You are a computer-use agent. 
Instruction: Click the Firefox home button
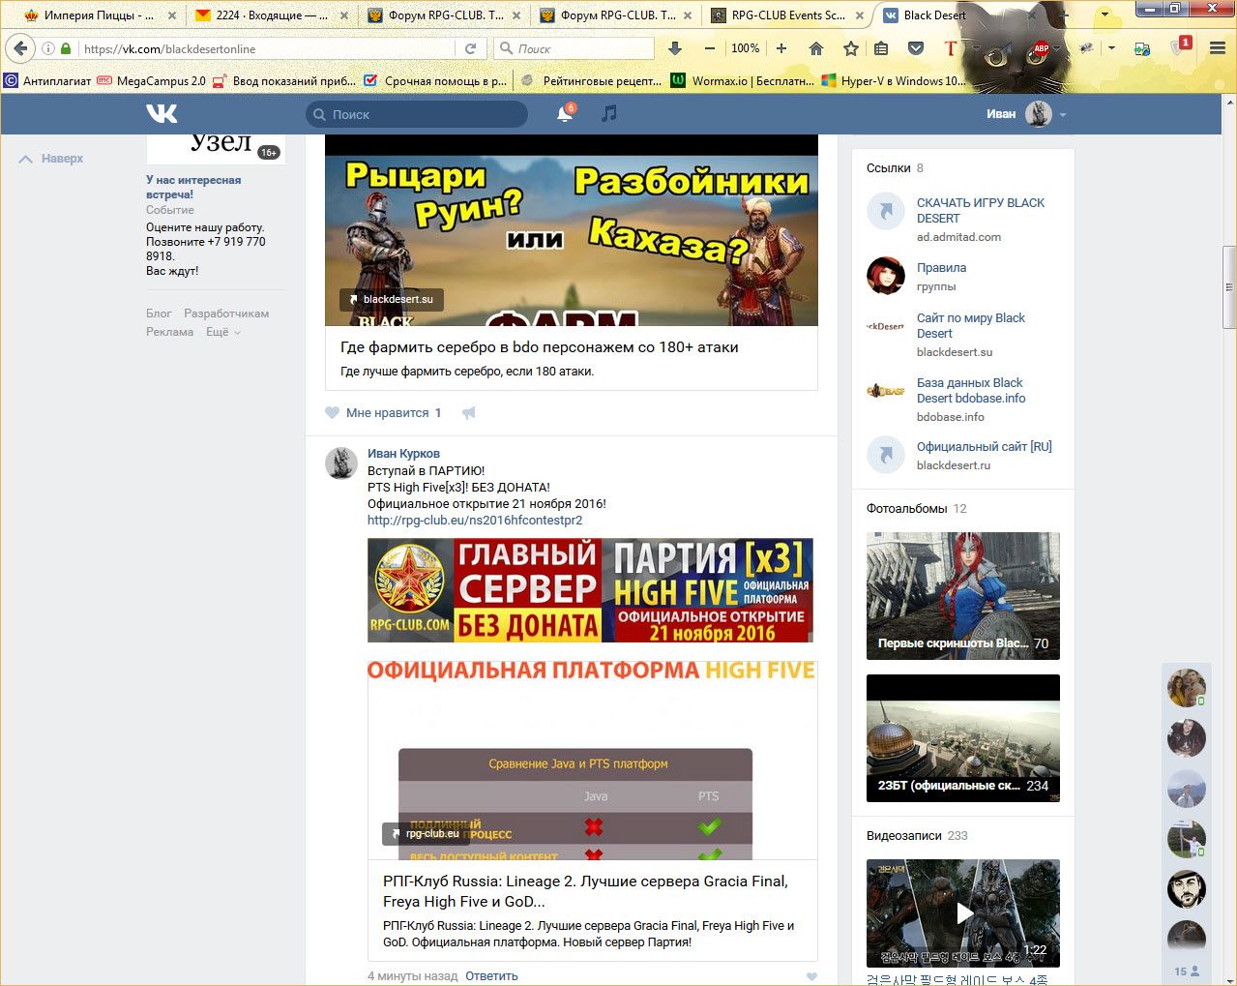click(816, 48)
